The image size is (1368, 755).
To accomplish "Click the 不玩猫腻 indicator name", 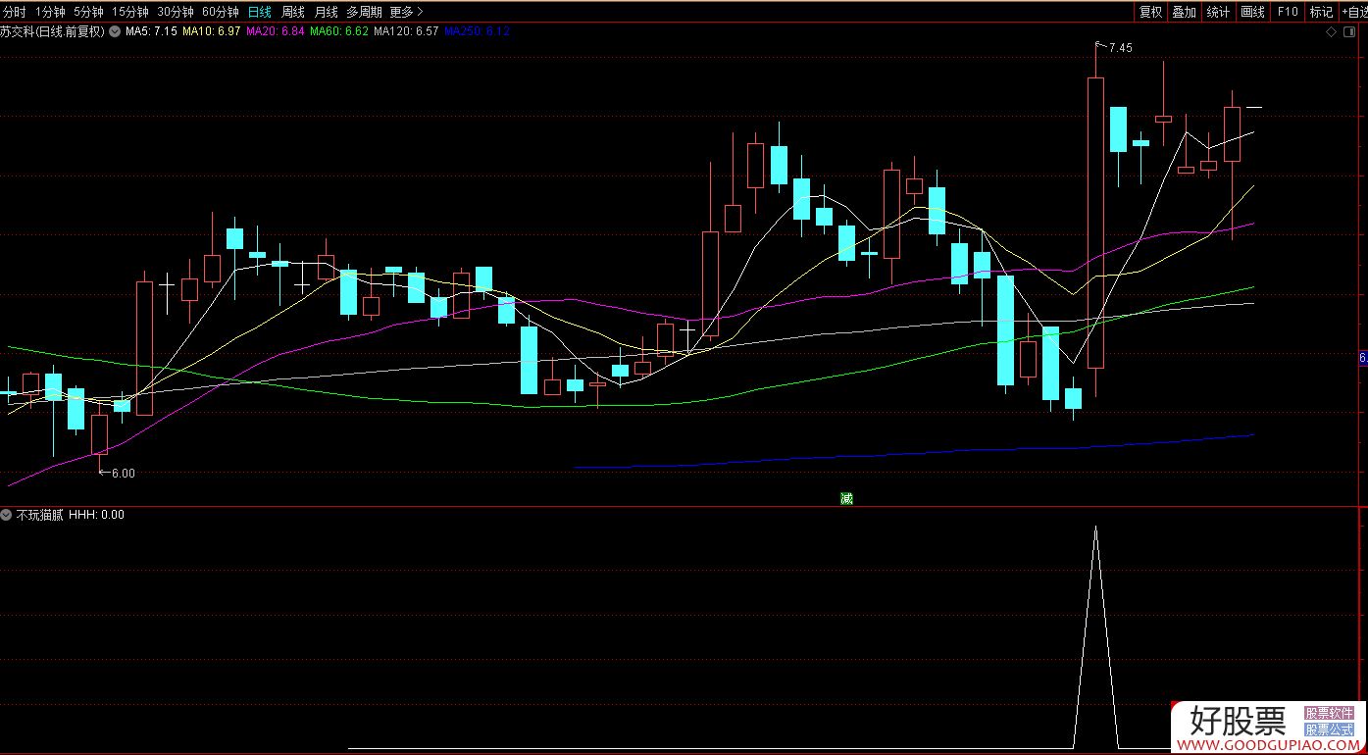I will click(39, 515).
